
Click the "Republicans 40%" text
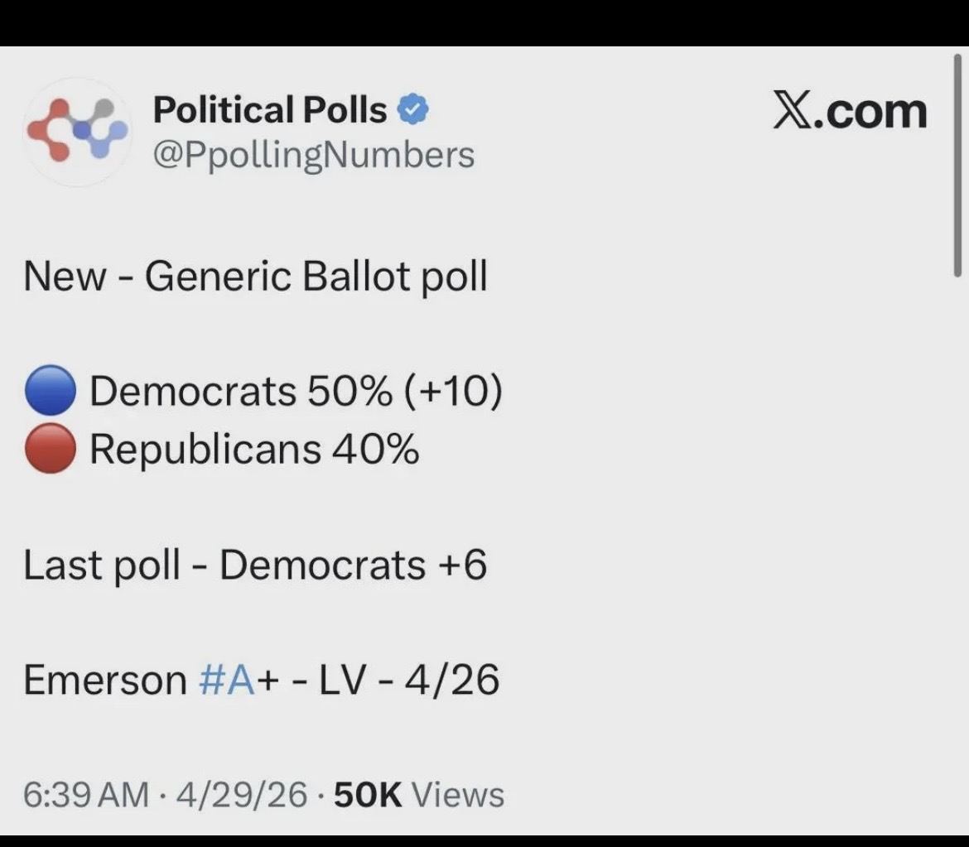pos(253,450)
